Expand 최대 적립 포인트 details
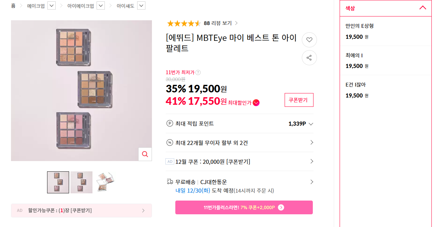The height and width of the screenshot is (227, 440). click(x=311, y=124)
